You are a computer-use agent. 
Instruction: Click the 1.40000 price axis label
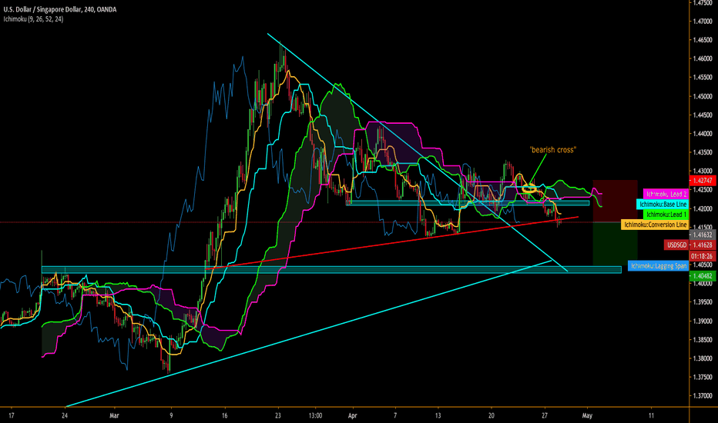click(703, 284)
